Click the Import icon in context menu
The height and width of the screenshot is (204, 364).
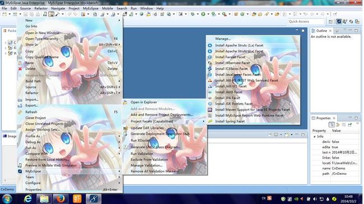click(x=20, y=100)
